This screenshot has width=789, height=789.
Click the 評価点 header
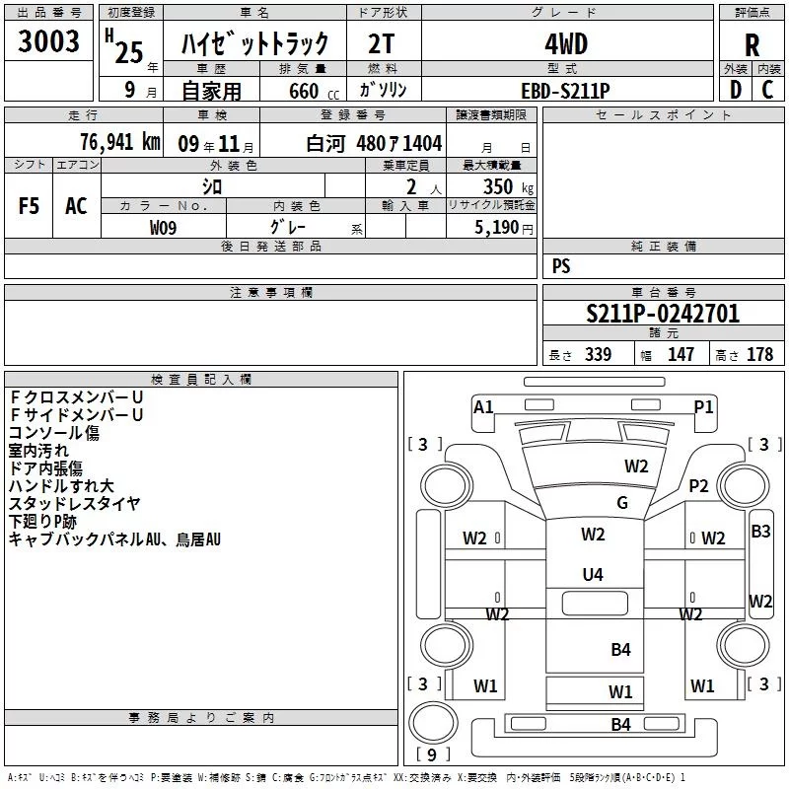752,13
